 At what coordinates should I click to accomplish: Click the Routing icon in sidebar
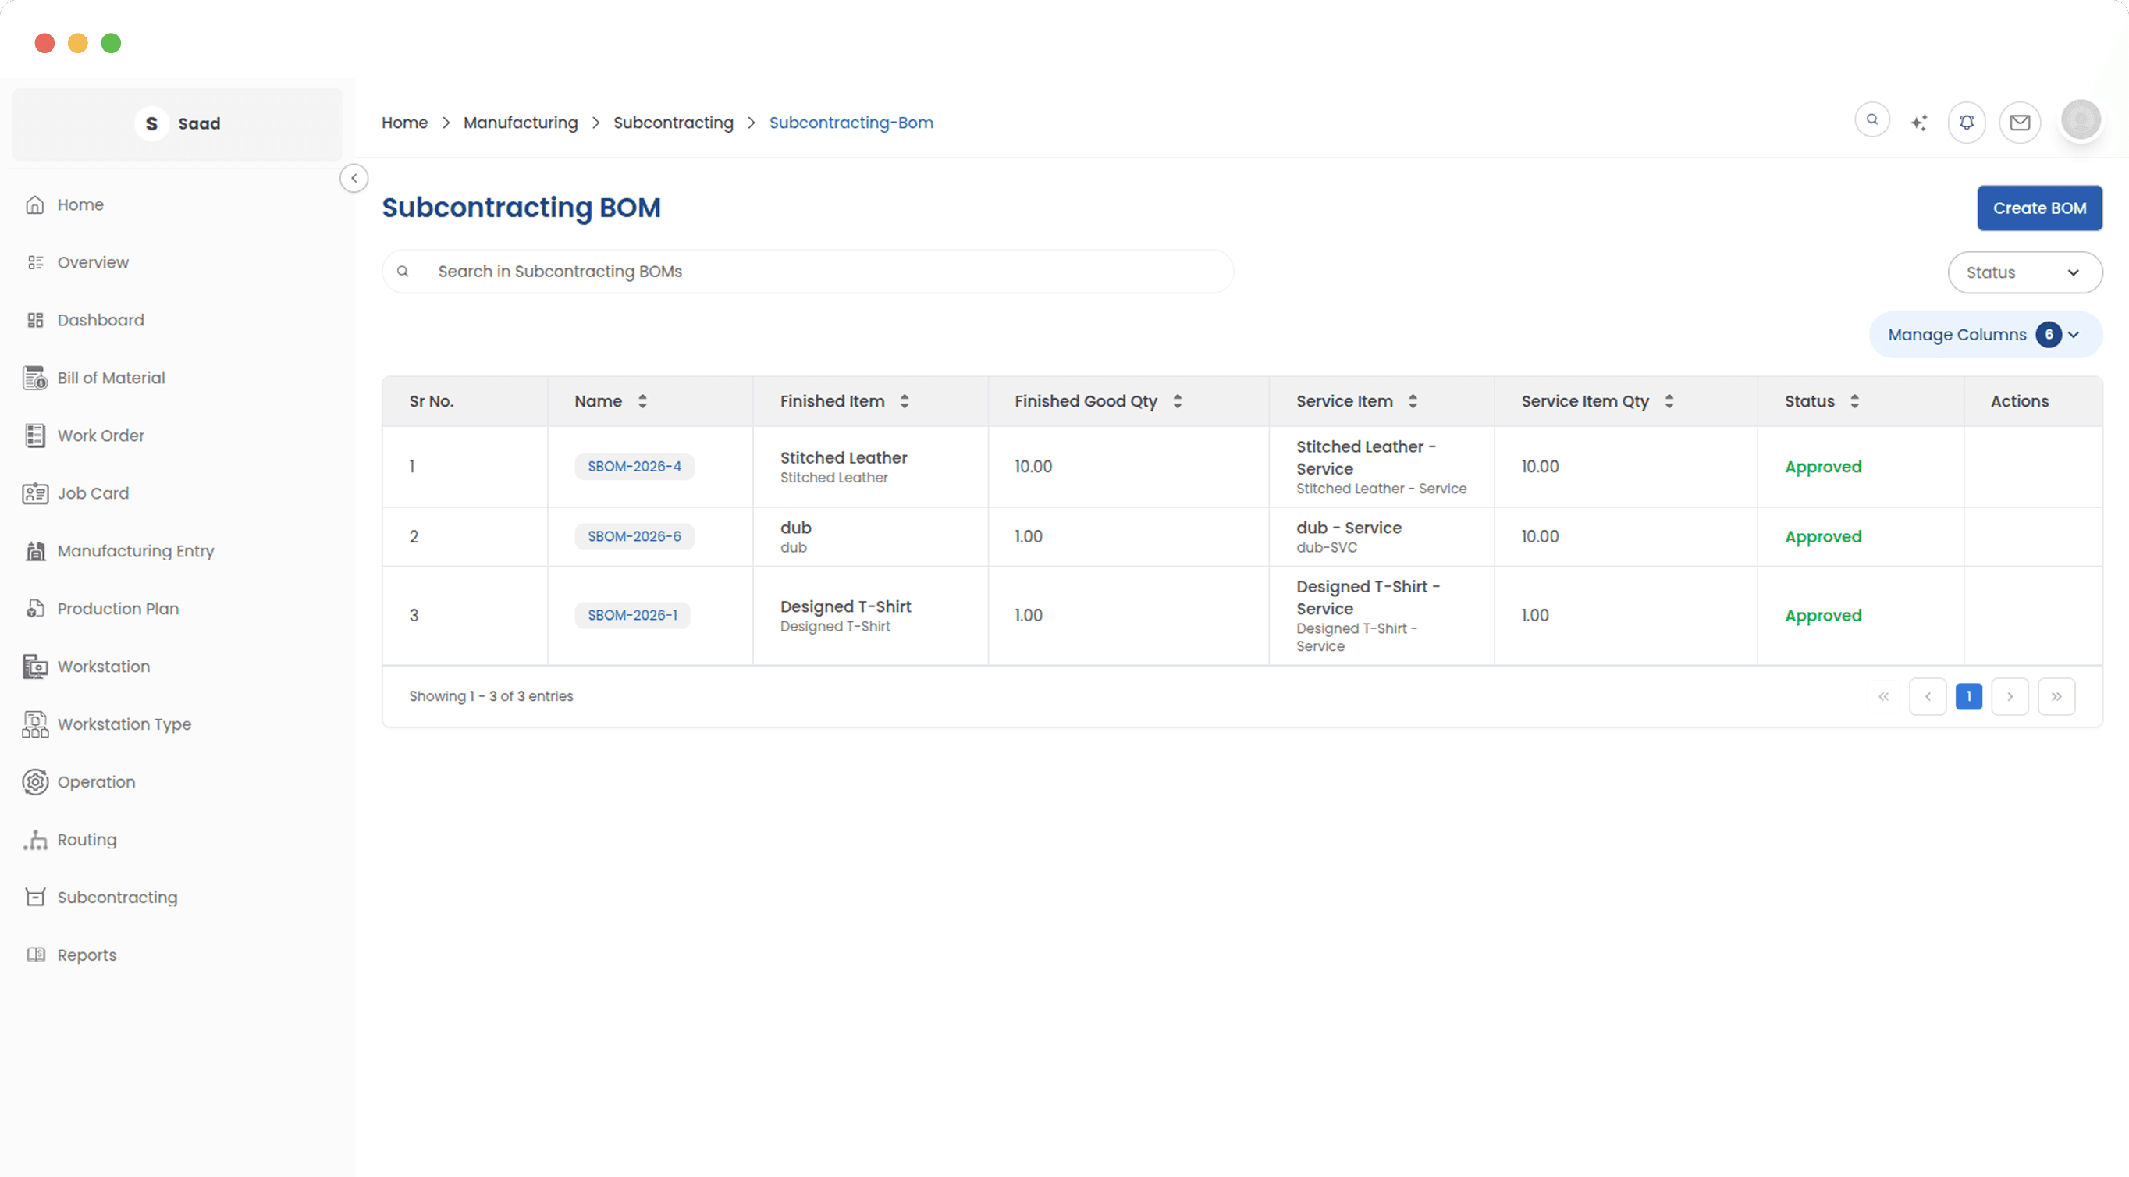34,840
